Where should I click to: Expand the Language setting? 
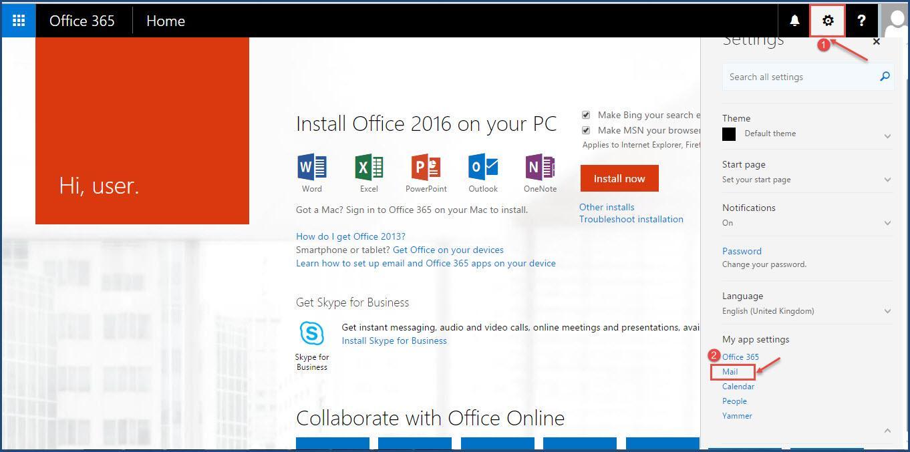pyautogui.click(x=887, y=311)
